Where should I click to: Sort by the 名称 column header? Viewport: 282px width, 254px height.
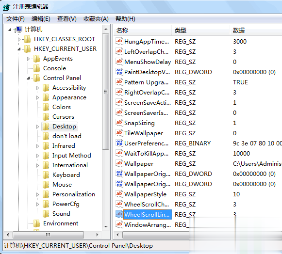142,30
